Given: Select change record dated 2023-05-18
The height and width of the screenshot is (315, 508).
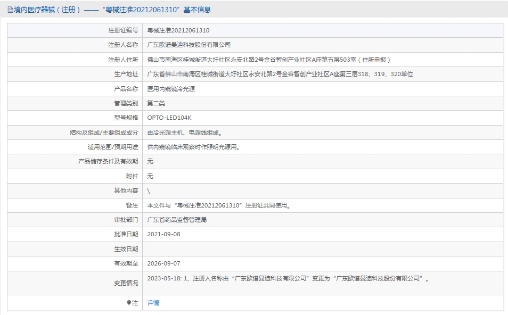Looking at the screenshot, I should pos(288,278).
